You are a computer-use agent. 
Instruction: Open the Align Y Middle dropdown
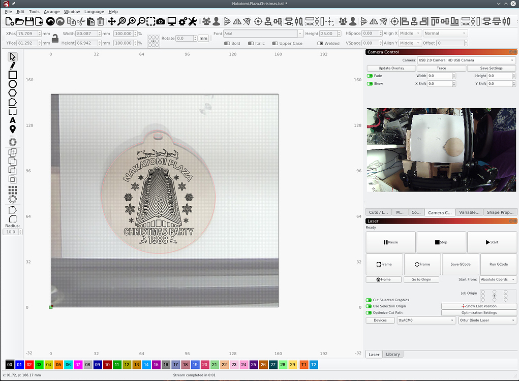point(410,43)
